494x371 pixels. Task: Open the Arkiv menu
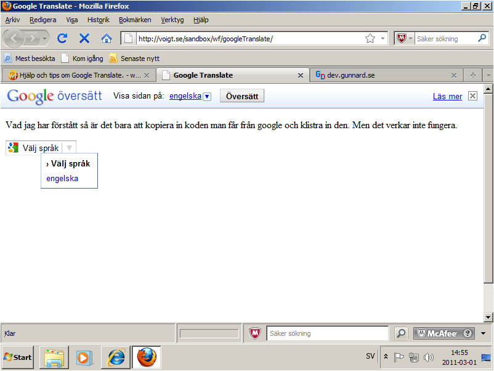pyautogui.click(x=12, y=20)
